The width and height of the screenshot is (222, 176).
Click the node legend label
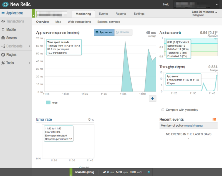pos(54,103)
